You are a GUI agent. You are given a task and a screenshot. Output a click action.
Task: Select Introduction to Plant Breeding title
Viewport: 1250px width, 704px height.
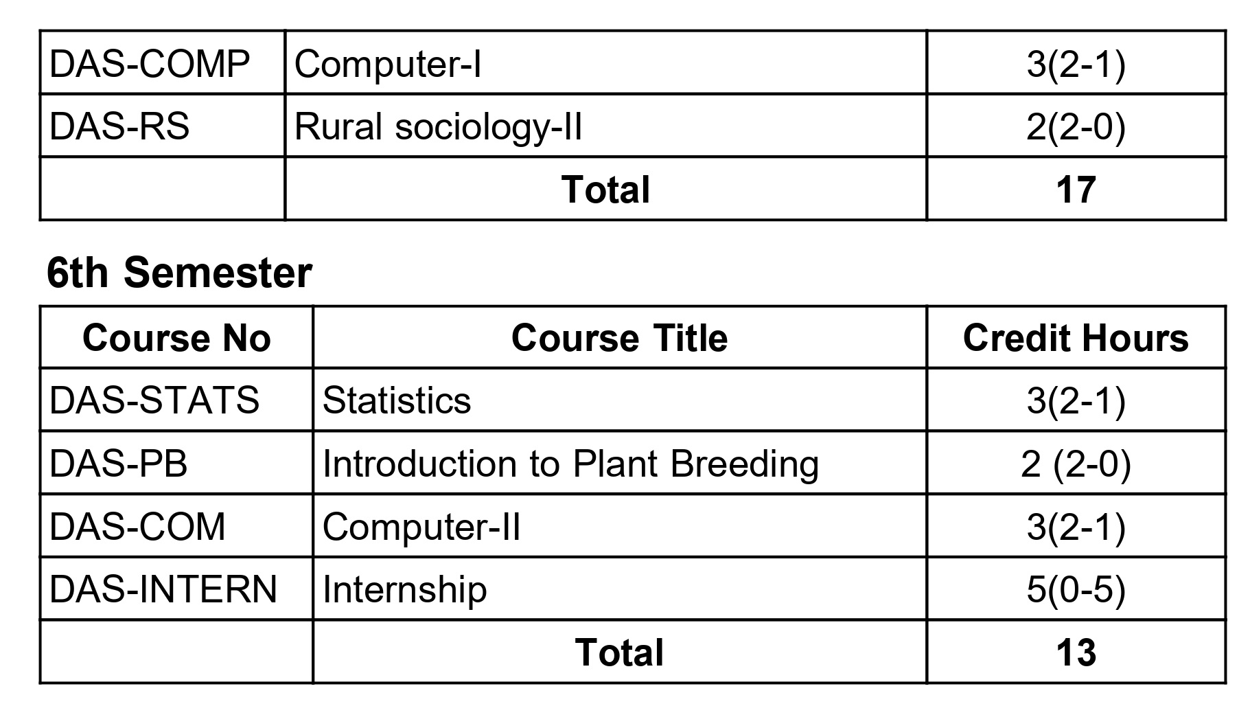(x=570, y=464)
